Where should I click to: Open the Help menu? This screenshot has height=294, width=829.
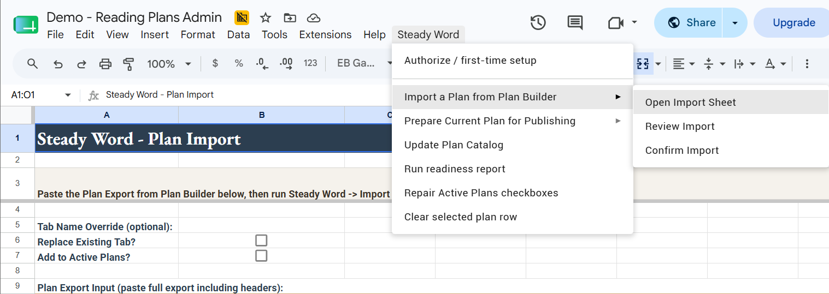[374, 34]
